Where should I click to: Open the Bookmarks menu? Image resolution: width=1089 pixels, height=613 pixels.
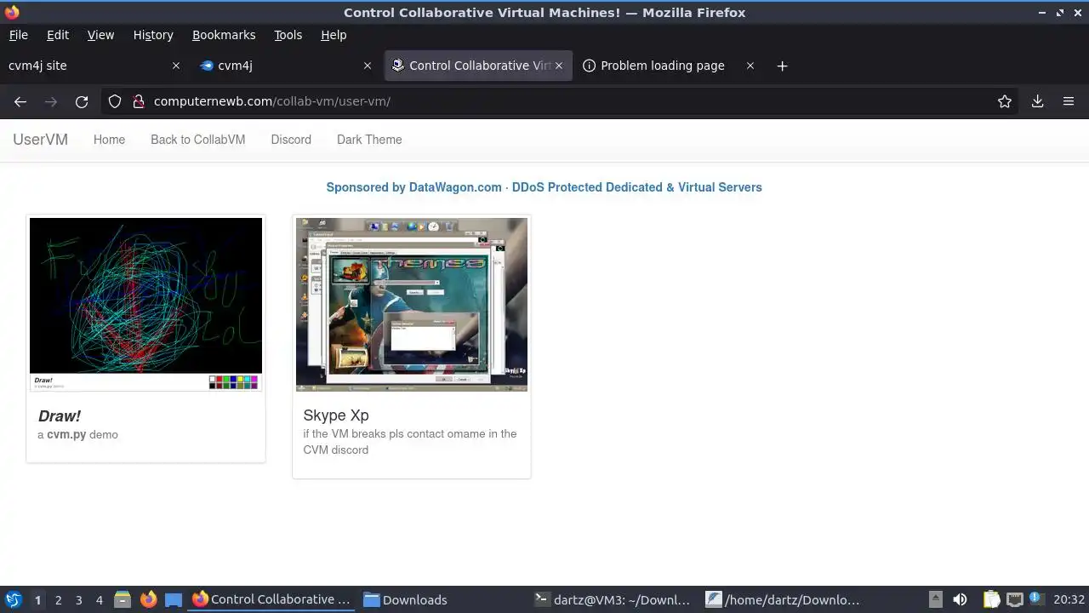pyautogui.click(x=224, y=35)
